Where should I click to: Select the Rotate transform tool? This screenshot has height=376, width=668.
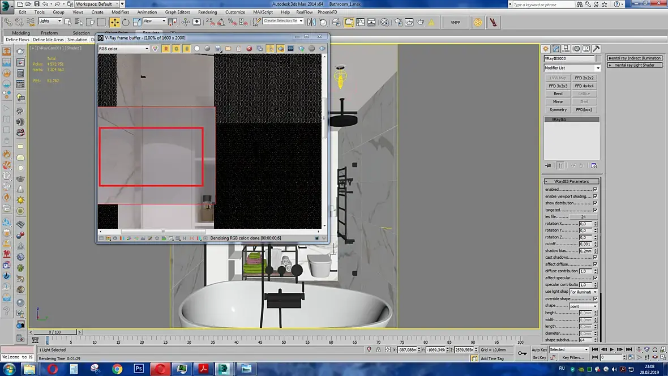(x=126, y=22)
